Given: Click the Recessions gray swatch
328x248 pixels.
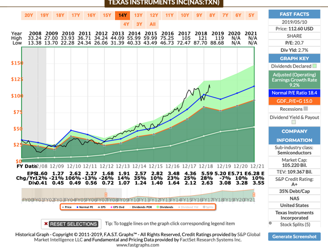Looking at the screenshot, I should (305, 109).
